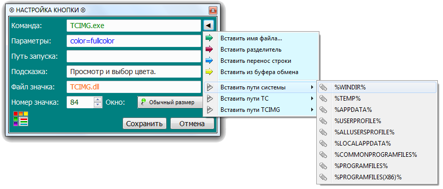
Task: Click the НАСТРОЙКА КНОПКИ title bar text
Action: 47,10
